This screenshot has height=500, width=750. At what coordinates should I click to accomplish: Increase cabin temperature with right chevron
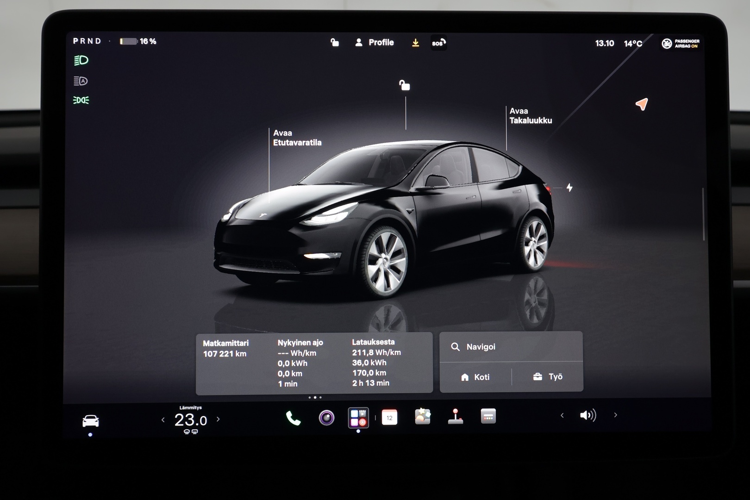(218, 419)
